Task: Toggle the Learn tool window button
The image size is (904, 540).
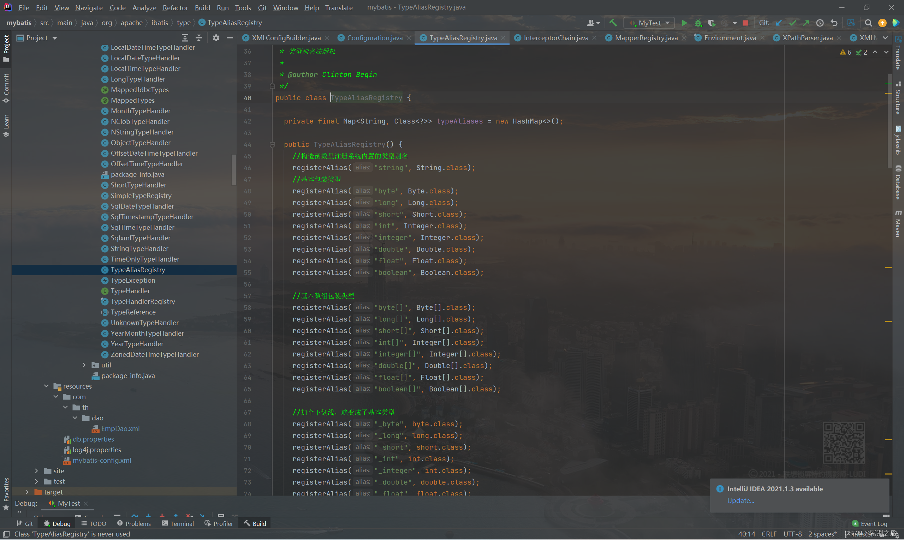Action: pos(6,126)
